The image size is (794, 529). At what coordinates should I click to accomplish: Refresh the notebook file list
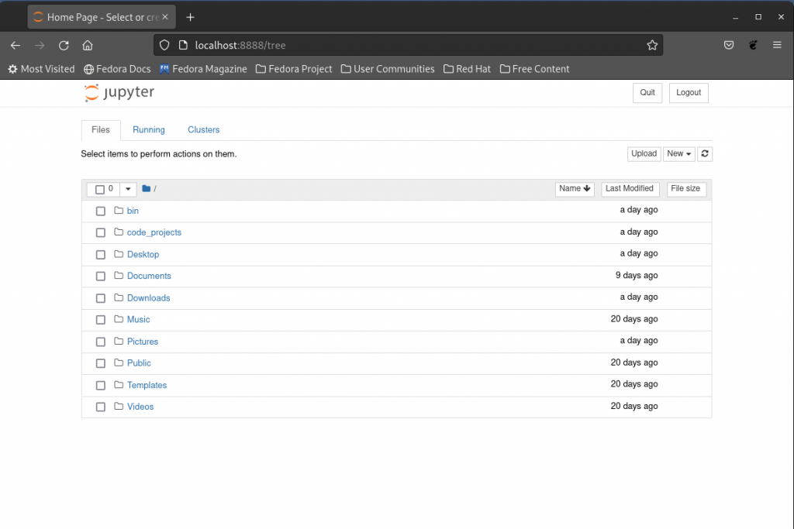[704, 154]
